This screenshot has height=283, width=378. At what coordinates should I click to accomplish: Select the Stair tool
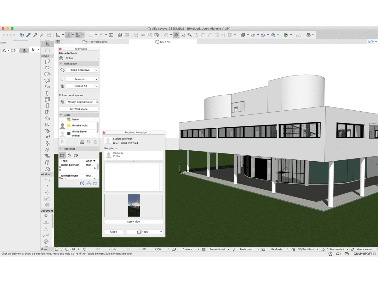tap(47, 131)
